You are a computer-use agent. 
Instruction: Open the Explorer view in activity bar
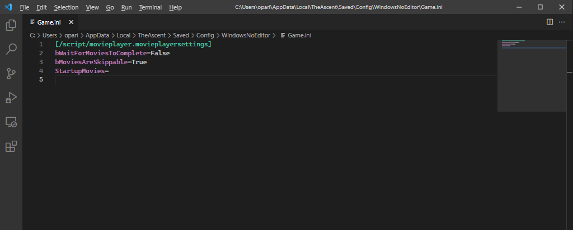click(x=11, y=25)
